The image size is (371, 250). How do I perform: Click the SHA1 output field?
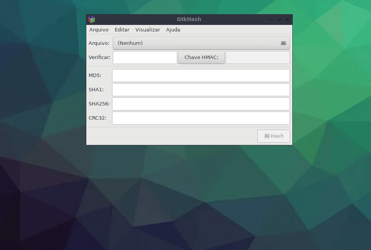(201, 90)
